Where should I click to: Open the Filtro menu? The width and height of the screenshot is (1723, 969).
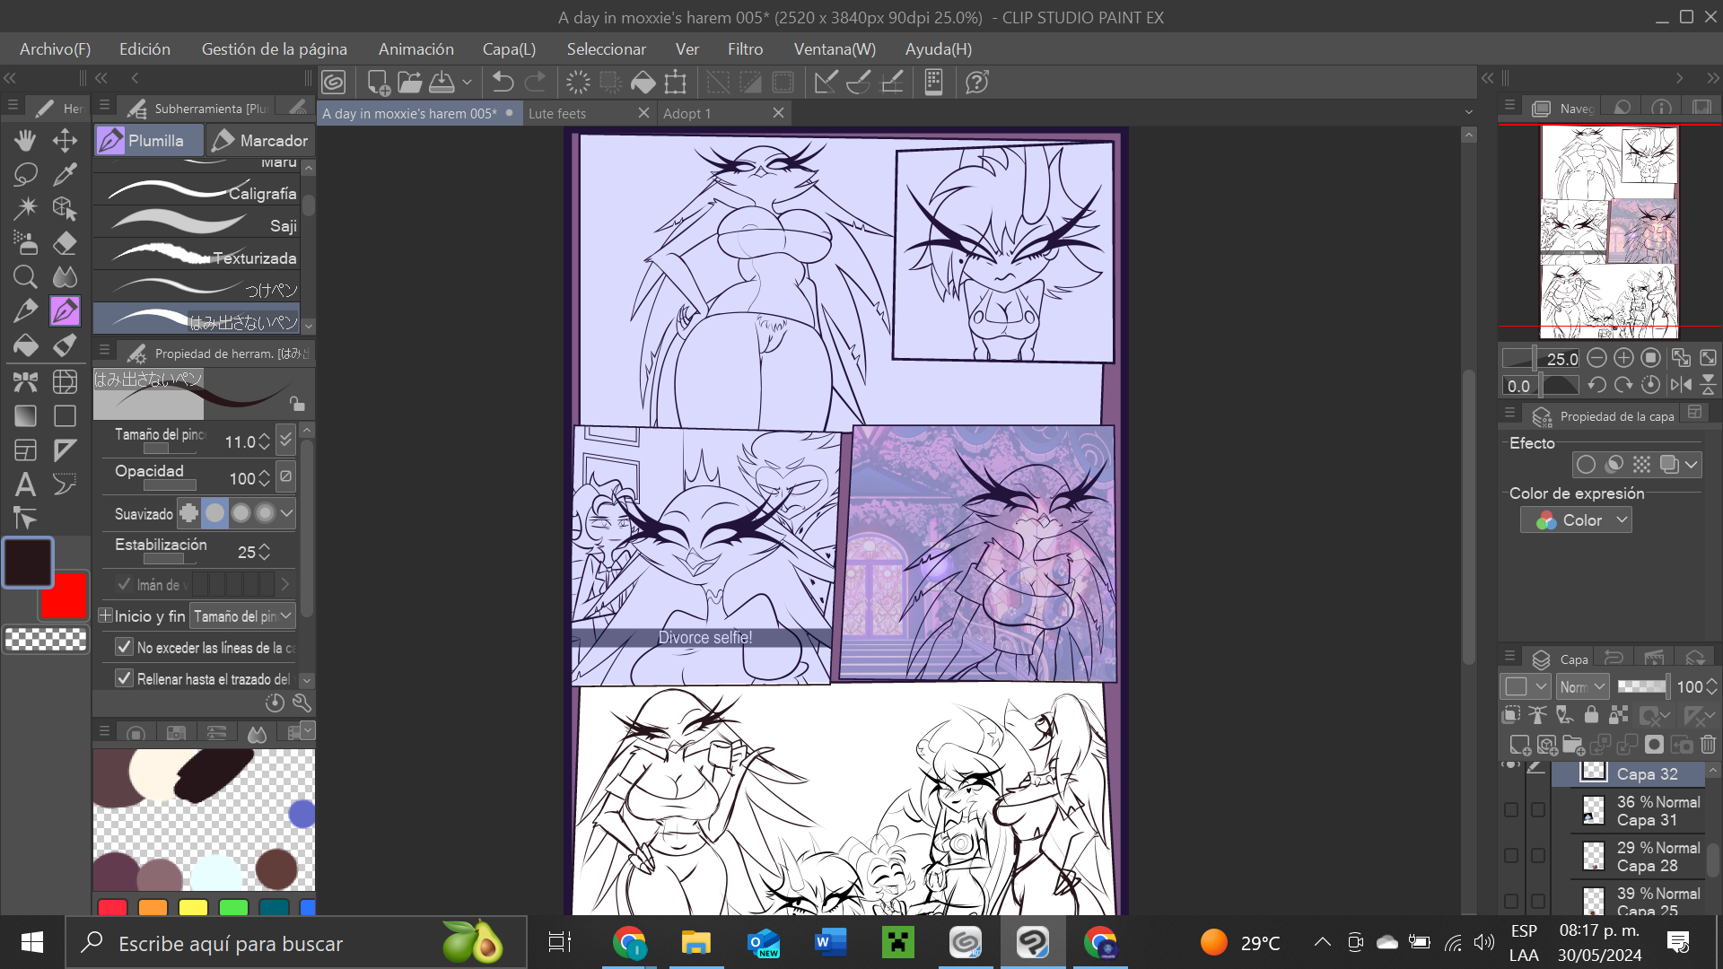(x=746, y=49)
